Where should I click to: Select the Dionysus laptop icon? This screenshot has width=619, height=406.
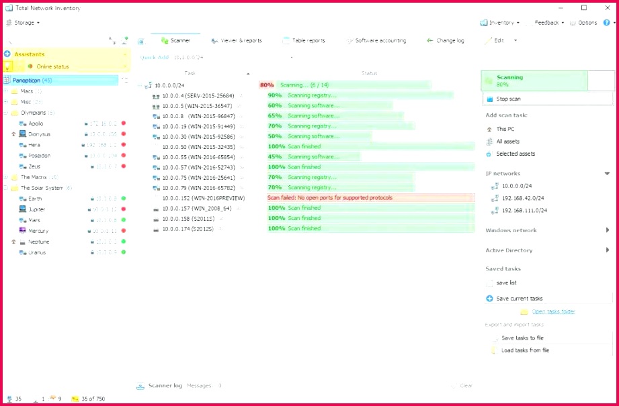coord(22,134)
